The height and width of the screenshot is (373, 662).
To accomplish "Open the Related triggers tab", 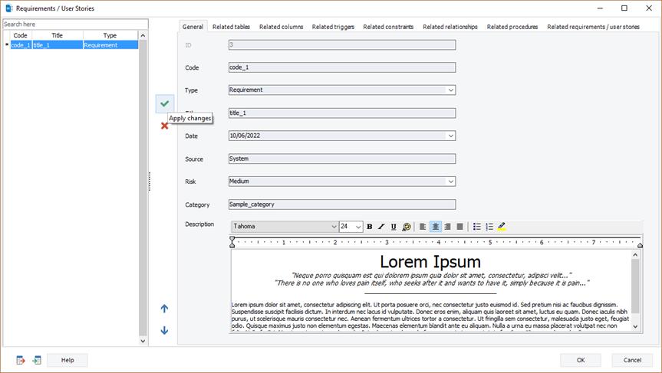I will 333,27.
